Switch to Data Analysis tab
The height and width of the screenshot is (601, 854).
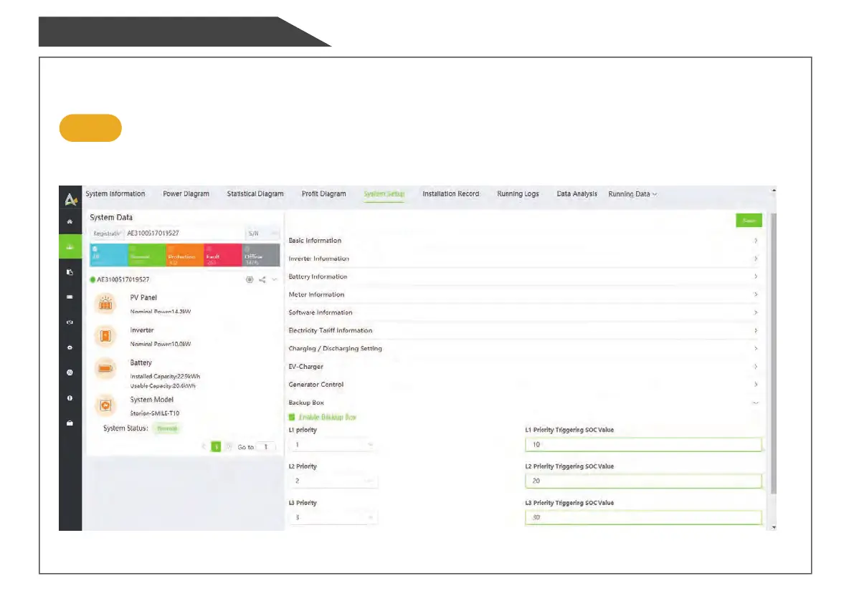[577, 193]
